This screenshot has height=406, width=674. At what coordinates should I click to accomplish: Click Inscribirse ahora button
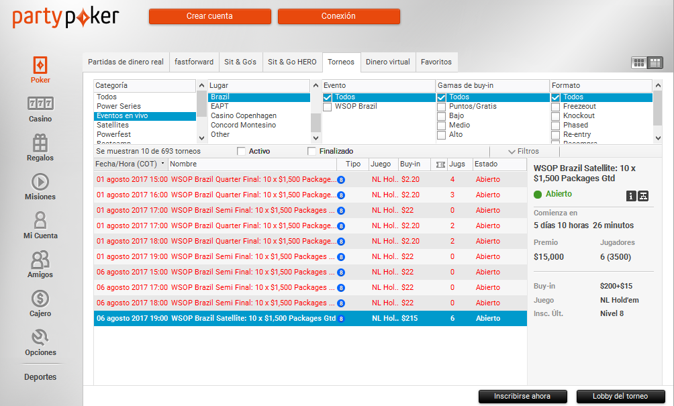coord(522,396)
